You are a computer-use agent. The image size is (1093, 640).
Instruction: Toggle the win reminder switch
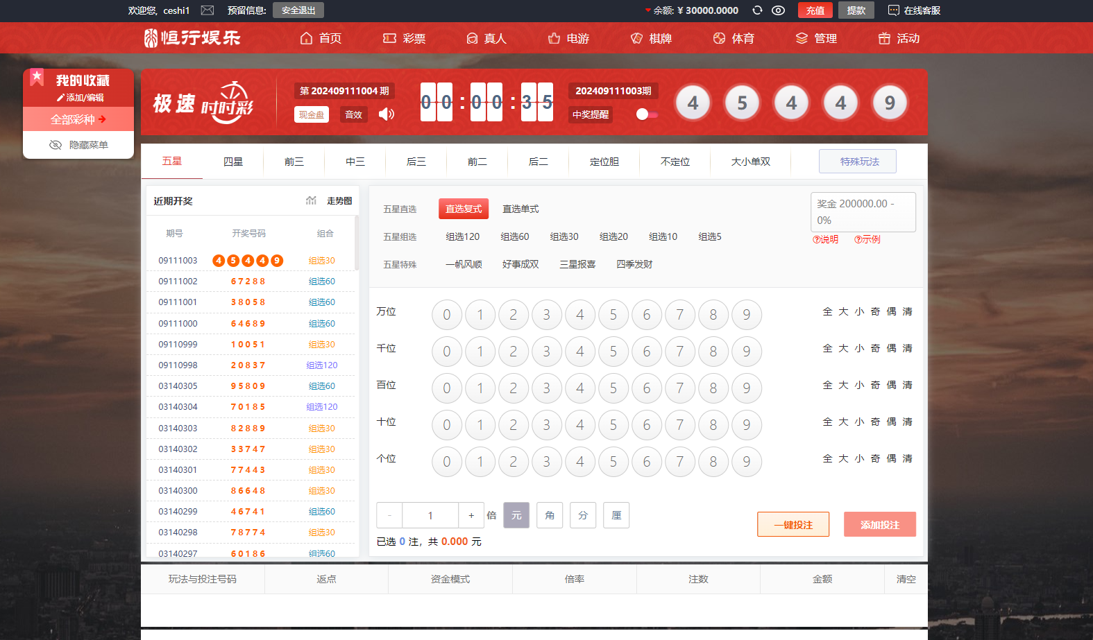pyautogui.click(x=646, y=114)
